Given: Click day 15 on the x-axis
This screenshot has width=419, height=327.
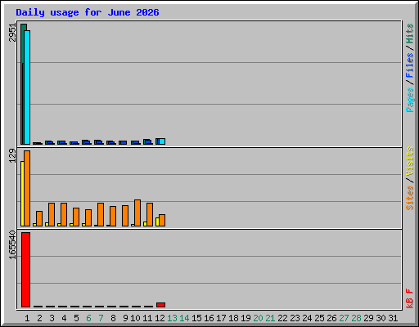Looking at the screenshot, I should pos(196,318).
